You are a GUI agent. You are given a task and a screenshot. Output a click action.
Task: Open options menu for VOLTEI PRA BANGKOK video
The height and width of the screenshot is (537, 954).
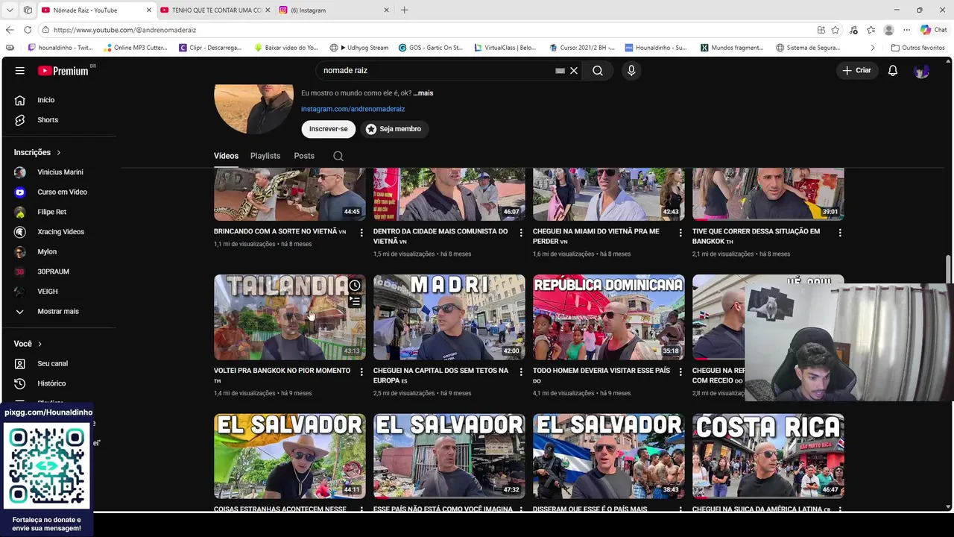(x=361, y=371)
